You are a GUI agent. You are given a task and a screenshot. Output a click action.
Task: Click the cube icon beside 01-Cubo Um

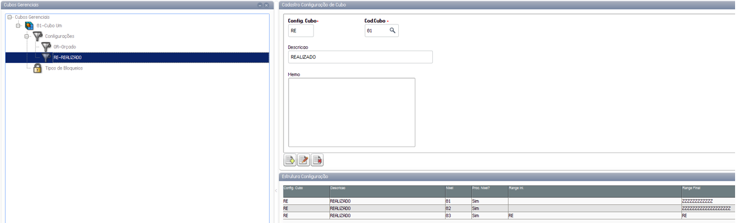point(29,26)
